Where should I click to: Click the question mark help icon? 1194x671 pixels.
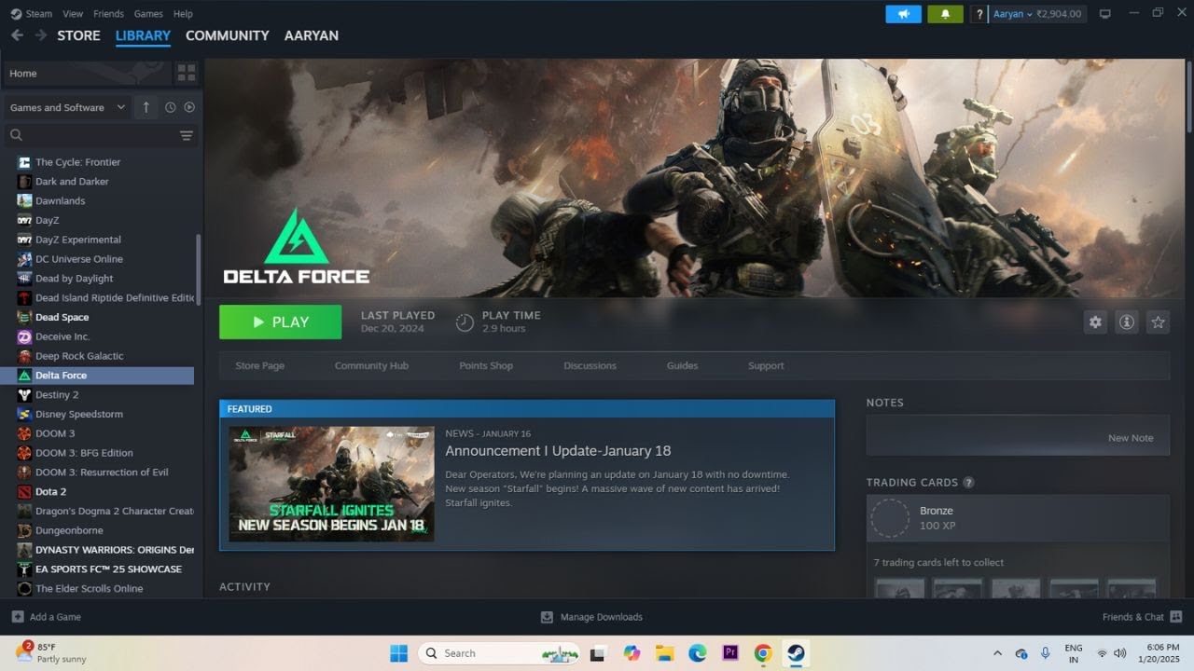(979, 14)
